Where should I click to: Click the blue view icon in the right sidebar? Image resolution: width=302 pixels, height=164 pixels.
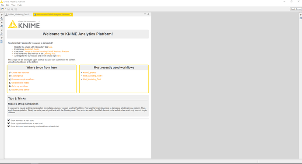click(x=301, y=18)
